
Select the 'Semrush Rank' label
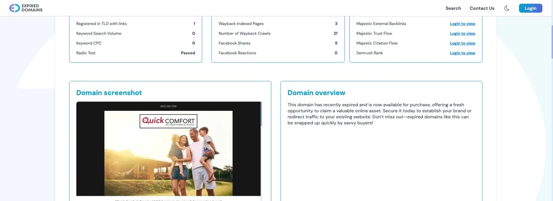pos(369,53)
